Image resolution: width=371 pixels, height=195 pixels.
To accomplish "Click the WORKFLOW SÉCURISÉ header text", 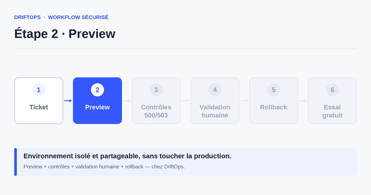I will tap(78, 17).
